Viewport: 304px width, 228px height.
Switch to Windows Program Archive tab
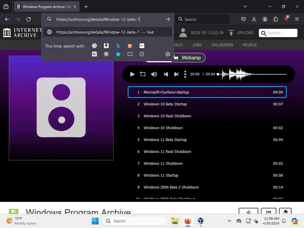click(x=47, y=7)
